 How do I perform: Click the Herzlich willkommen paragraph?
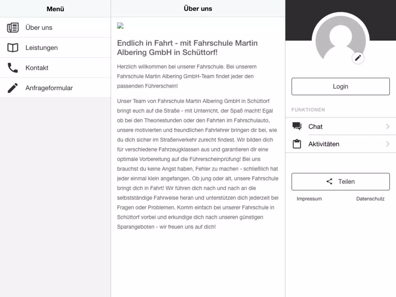pyautogui.click(x=187, y=76)
